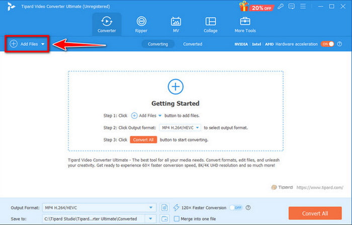Image resolution: width=352 pixels, height=225 pixels.
Task: Open custom profile settings icon
Action: pos(164,208)
